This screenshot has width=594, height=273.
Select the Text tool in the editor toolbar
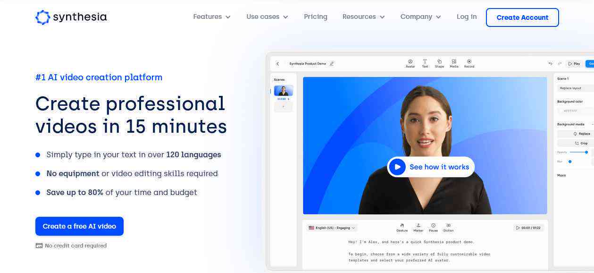(x=425, y=63)
